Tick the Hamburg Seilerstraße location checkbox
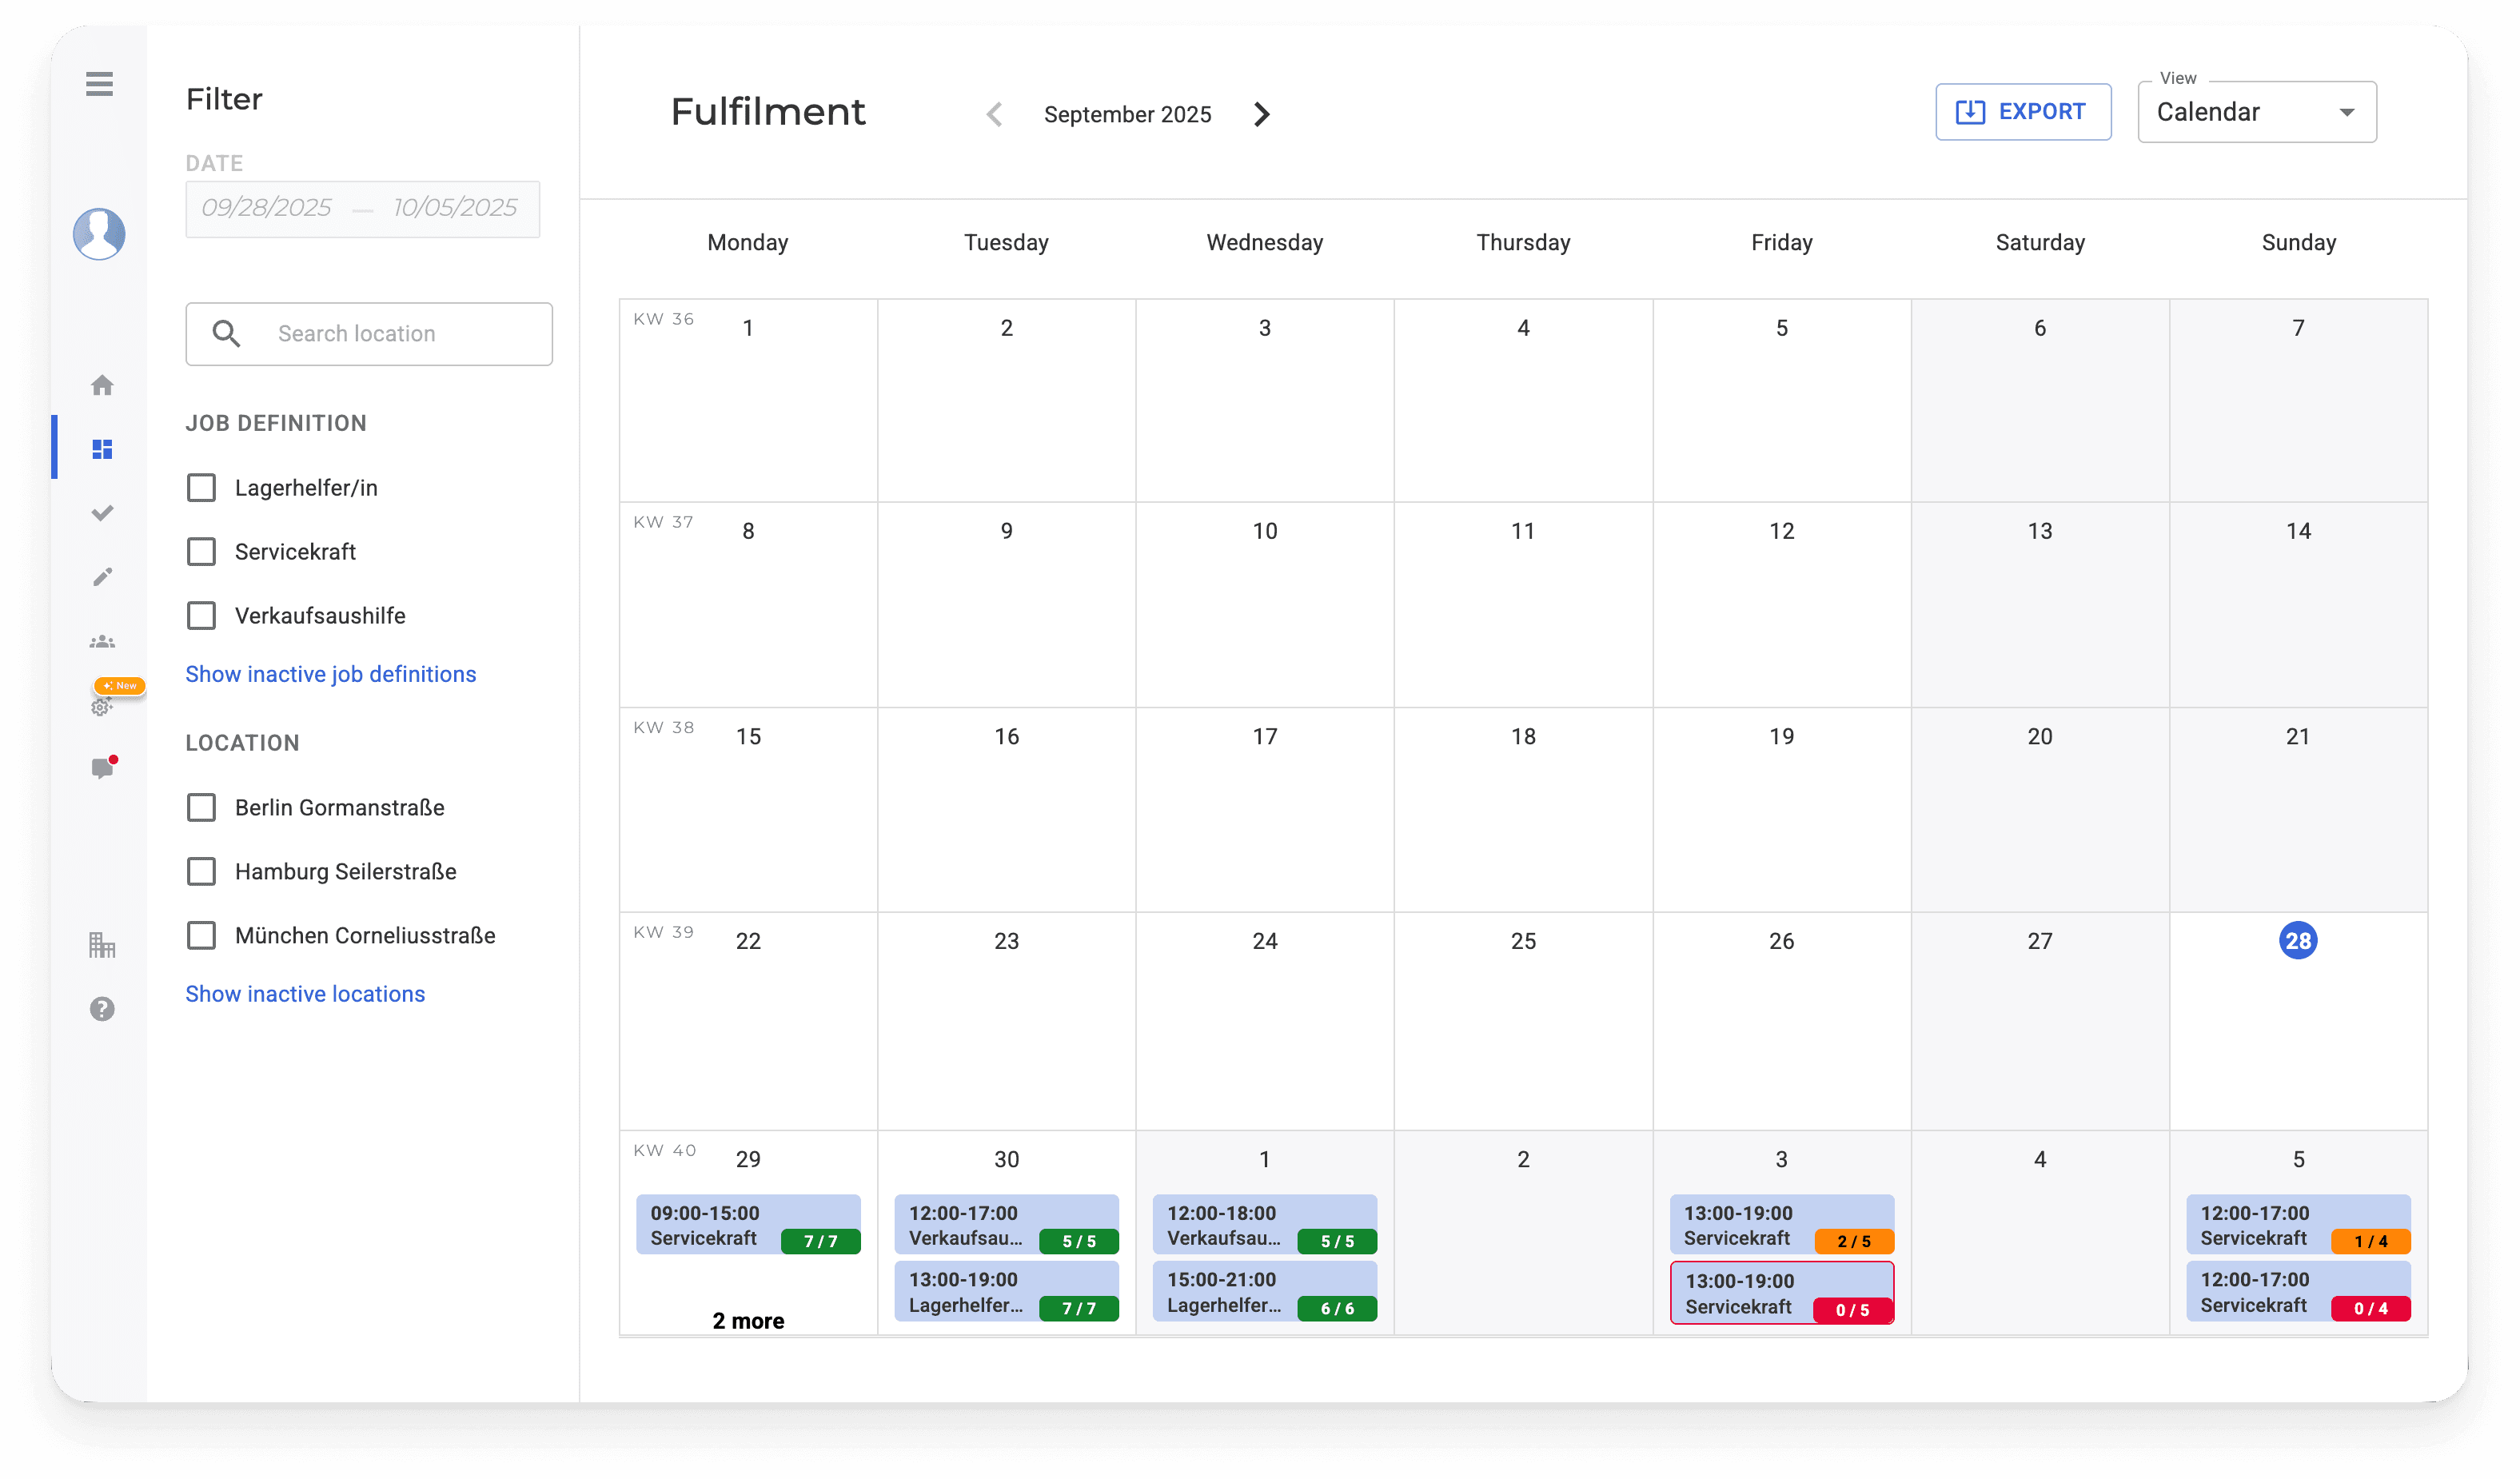This screenshot has width=2520, height=1479. [x=201, y=872]
